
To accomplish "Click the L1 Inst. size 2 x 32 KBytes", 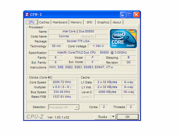I will (x=107, y=87).
